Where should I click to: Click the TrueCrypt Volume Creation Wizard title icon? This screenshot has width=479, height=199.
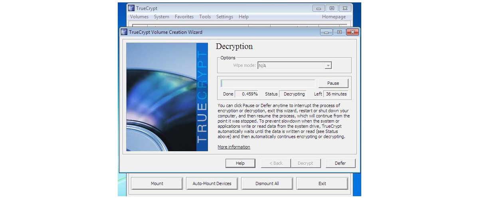pyautogui.click(x=124, y=32)
